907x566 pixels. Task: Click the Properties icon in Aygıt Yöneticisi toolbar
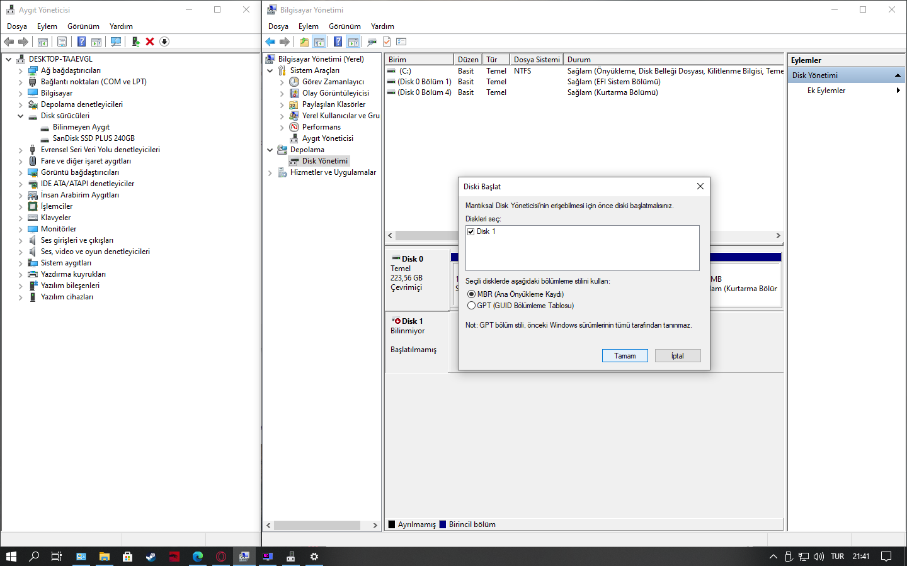point(62,42)
